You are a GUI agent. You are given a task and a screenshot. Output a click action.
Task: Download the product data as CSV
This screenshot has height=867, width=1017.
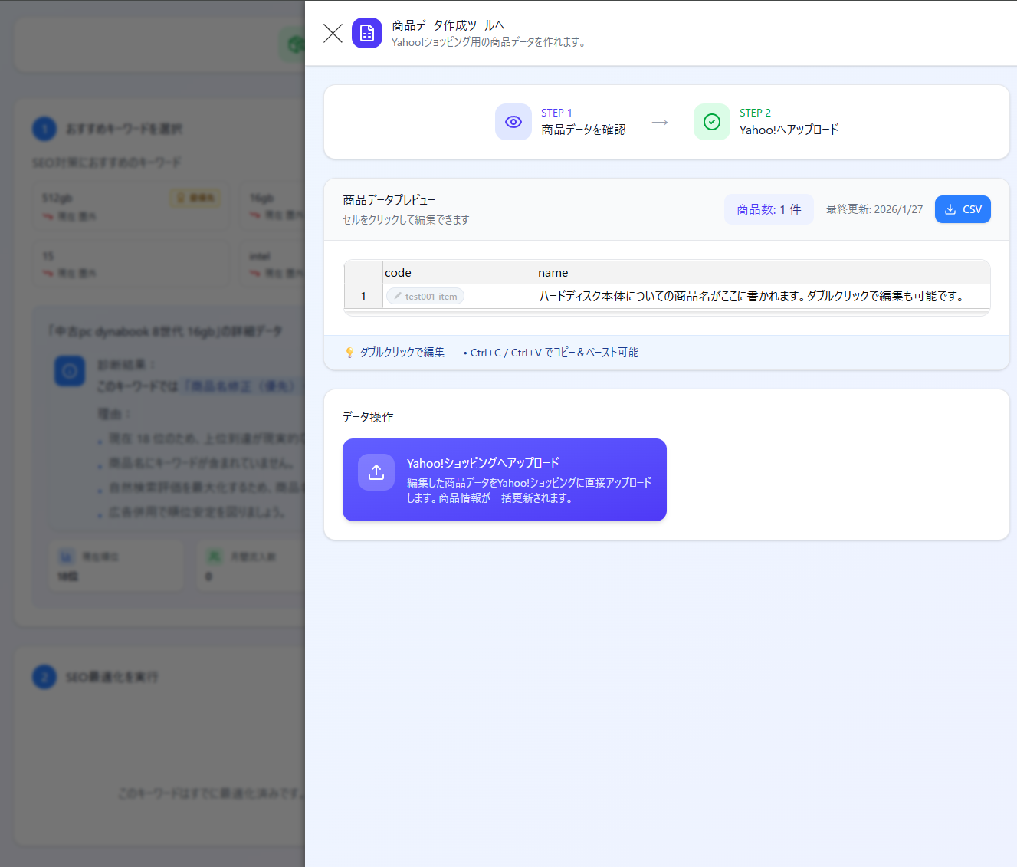pos(963,209)
